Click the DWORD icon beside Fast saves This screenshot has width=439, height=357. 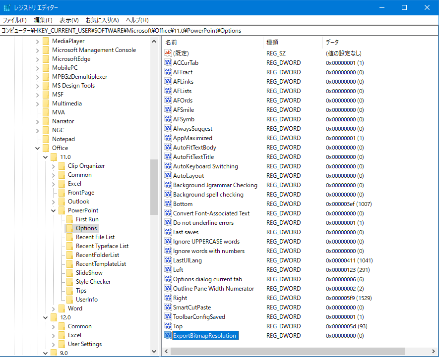[168, 232]
